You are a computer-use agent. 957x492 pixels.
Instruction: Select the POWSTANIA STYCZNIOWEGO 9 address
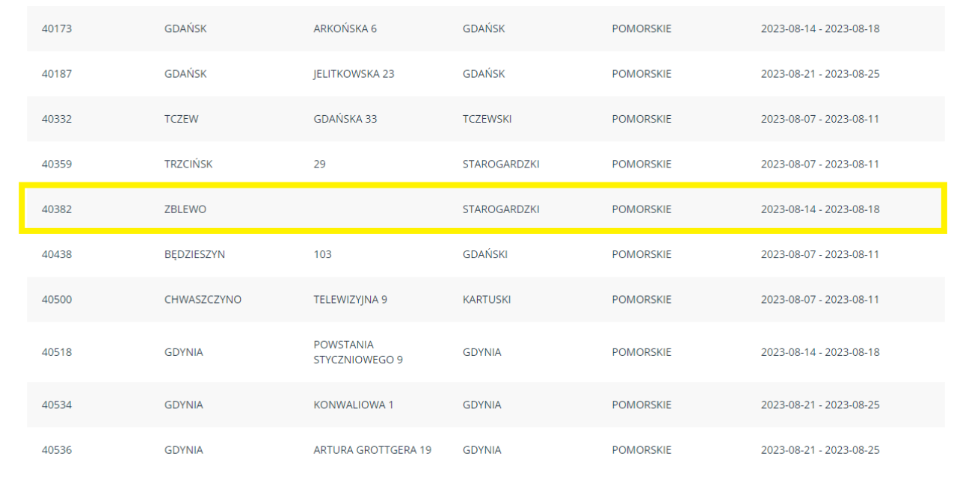[358, 352]
